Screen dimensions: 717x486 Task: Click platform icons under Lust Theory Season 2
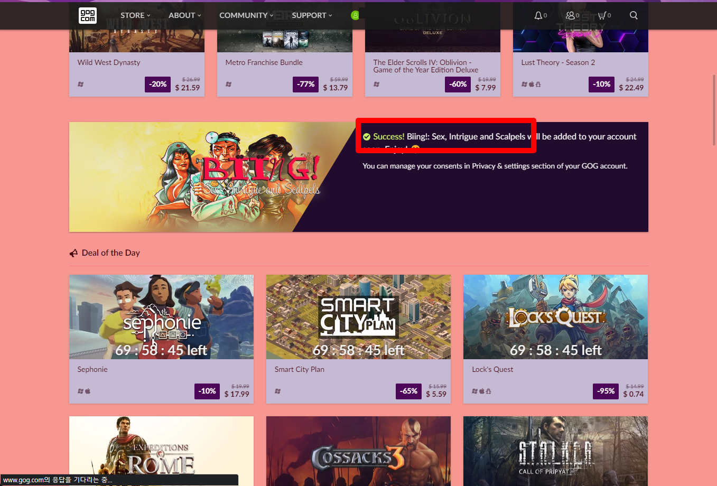[531, 84]
